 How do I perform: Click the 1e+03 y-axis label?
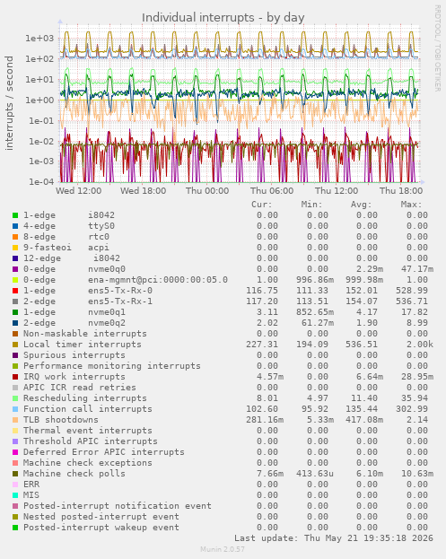coord(39,39)
